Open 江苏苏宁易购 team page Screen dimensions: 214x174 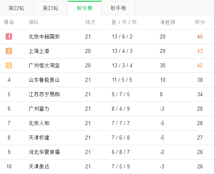click(x=44, y=95)
